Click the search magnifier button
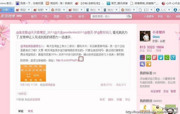180x114 pixels. 129,16
